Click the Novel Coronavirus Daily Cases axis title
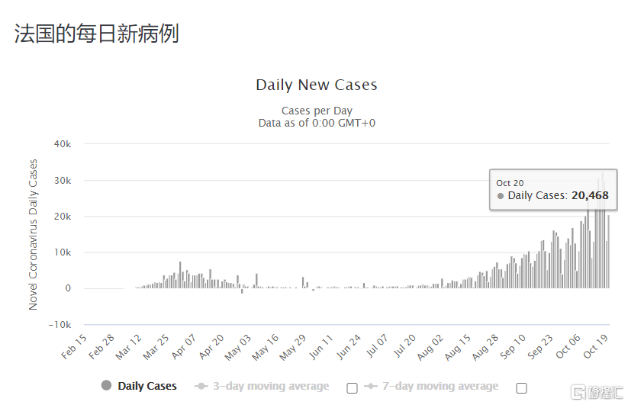This screenshot has width=628, height=405. pyautogui.click(x=33, y=234)
